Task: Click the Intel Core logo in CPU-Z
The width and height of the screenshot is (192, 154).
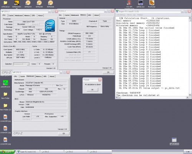Action: (50, 25)
